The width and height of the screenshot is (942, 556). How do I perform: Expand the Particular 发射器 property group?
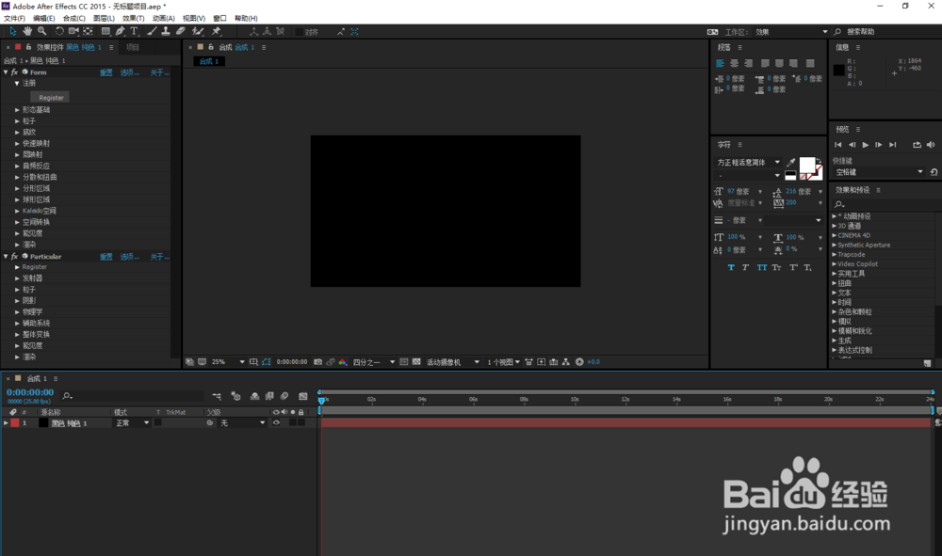17,278
